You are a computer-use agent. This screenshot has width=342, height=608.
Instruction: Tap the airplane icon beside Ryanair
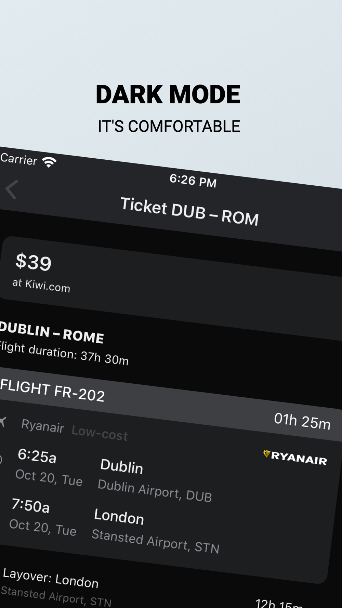click(x=3, y=422)
